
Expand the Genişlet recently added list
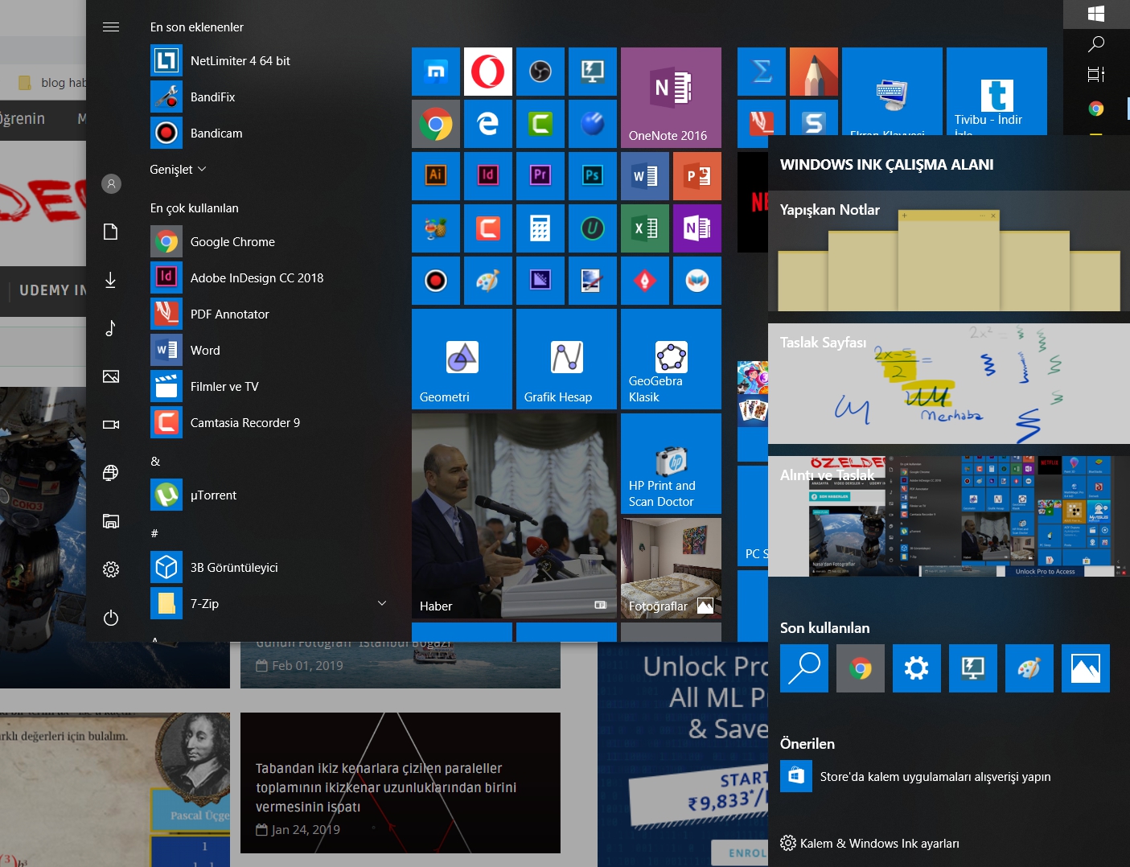point(178,170)
